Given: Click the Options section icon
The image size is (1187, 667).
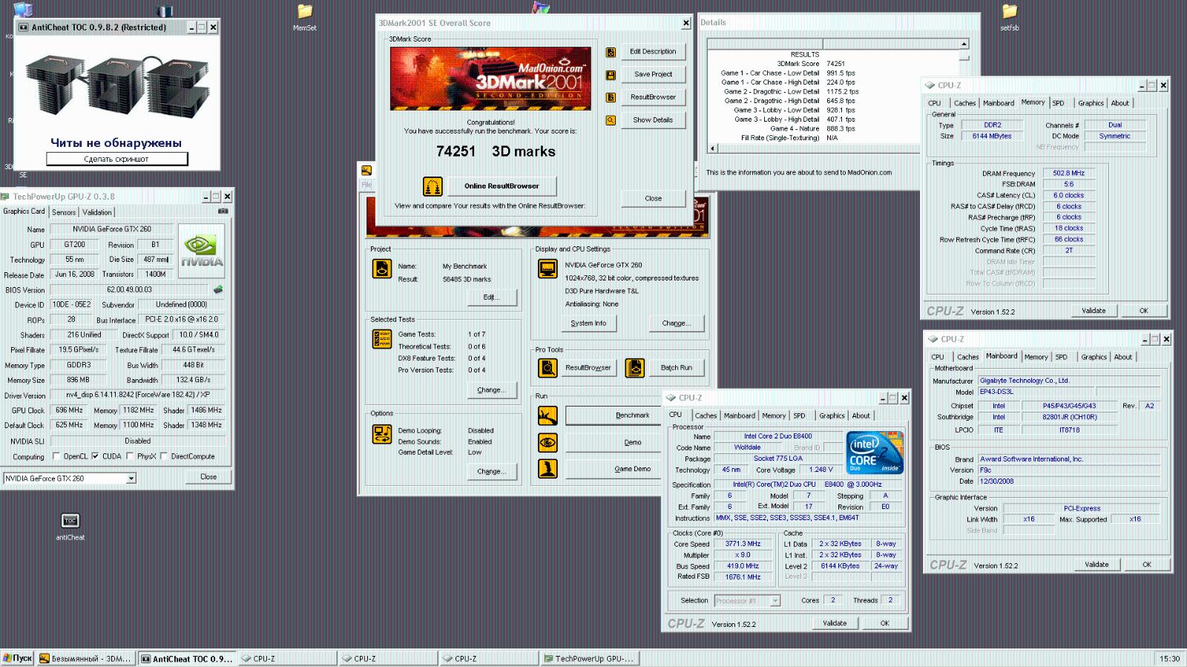Looking at the screenshot, I should [381, 434].
